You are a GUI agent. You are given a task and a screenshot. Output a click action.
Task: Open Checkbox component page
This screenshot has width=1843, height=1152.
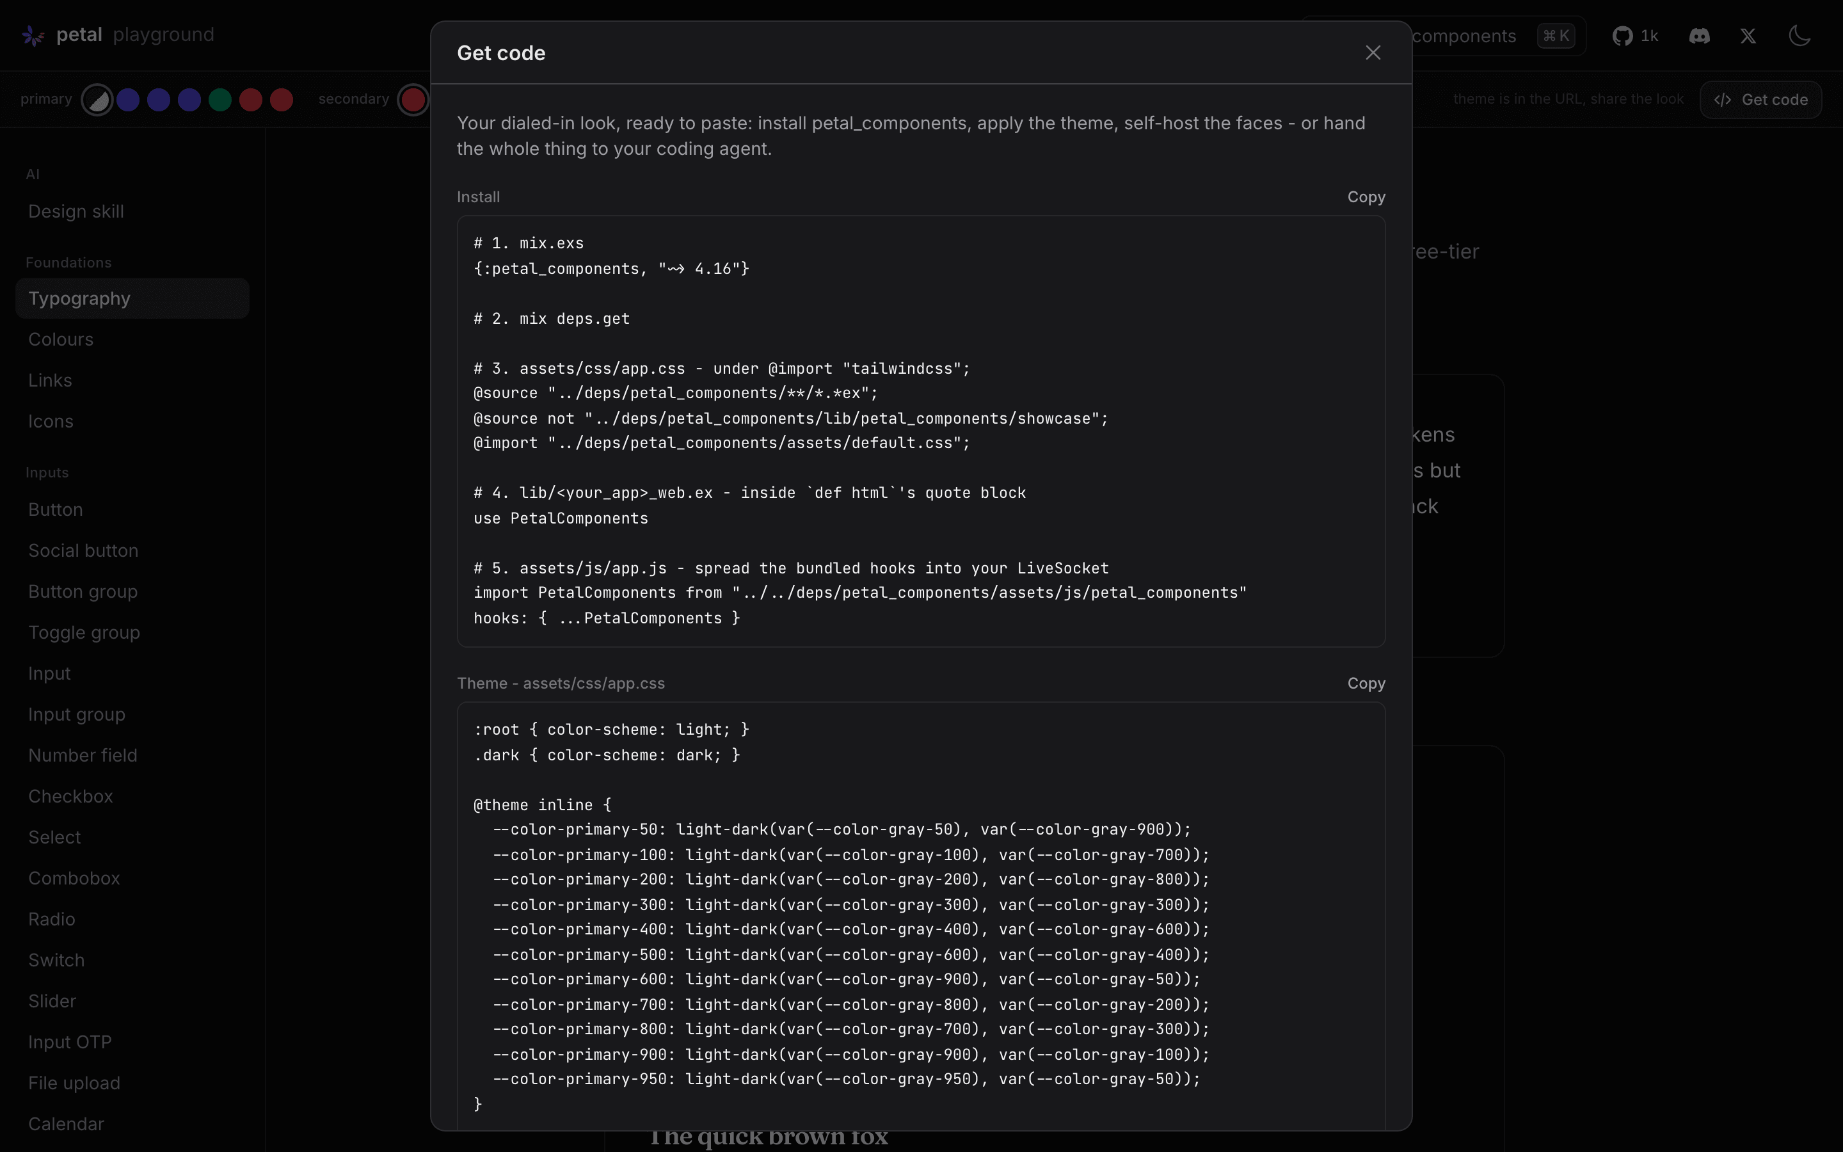[x=132, y=796]
